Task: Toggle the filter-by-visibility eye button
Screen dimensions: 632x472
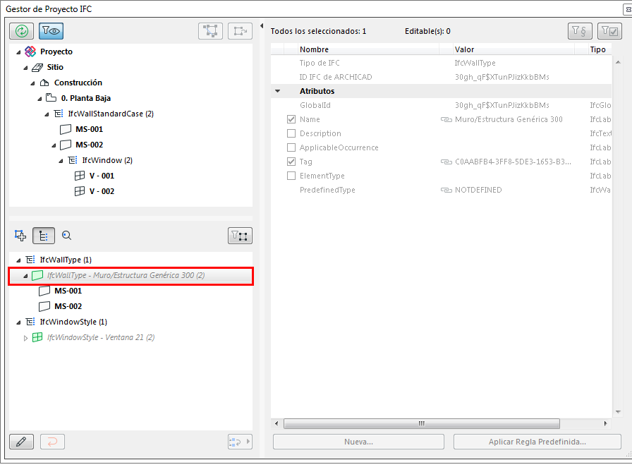Action: coord(51,31)
